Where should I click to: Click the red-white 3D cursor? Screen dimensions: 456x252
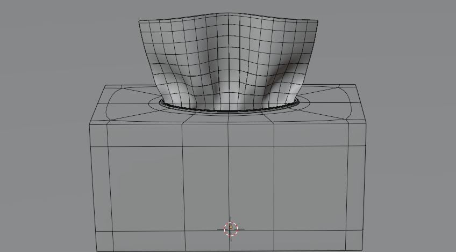tap(231, 229)
